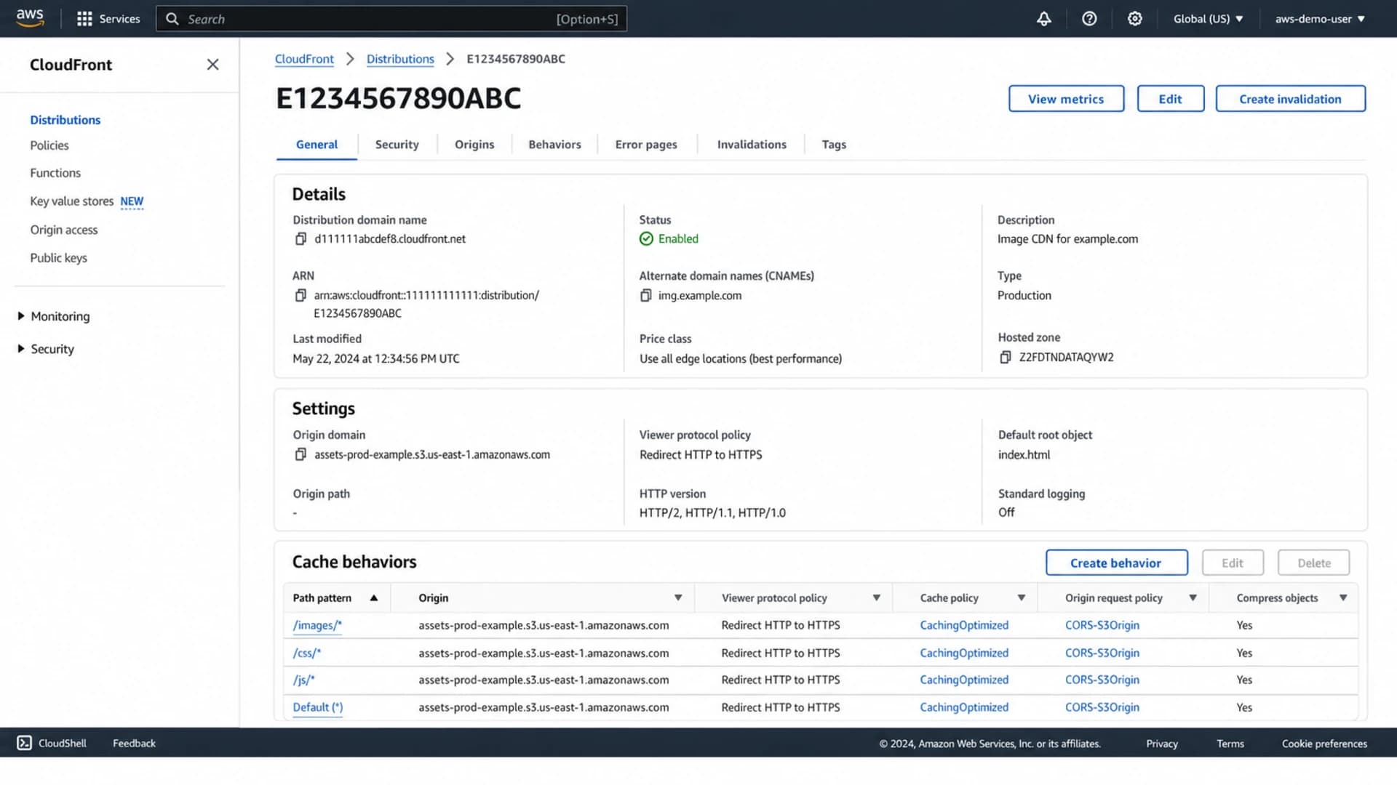Open CachingOptimized policy for /images/* row

pyautogui.click(x=964, y=625)
